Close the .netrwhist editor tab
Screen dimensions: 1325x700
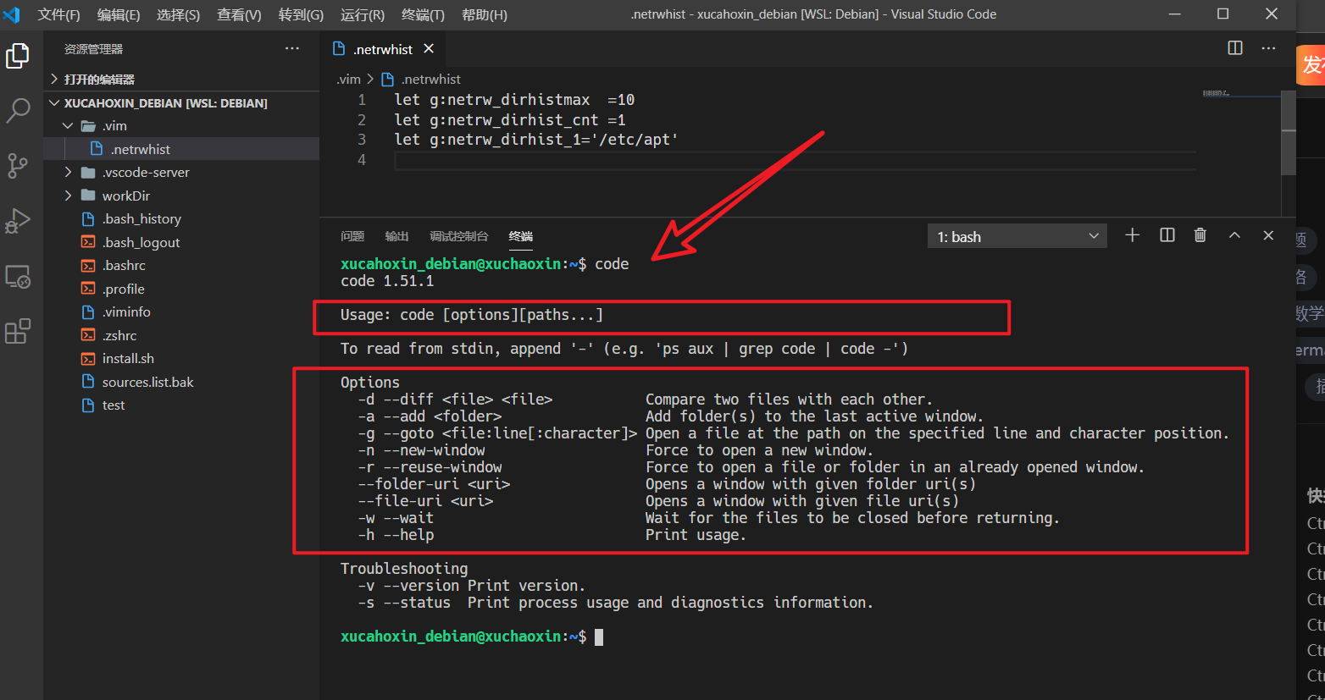coord(429,49)
